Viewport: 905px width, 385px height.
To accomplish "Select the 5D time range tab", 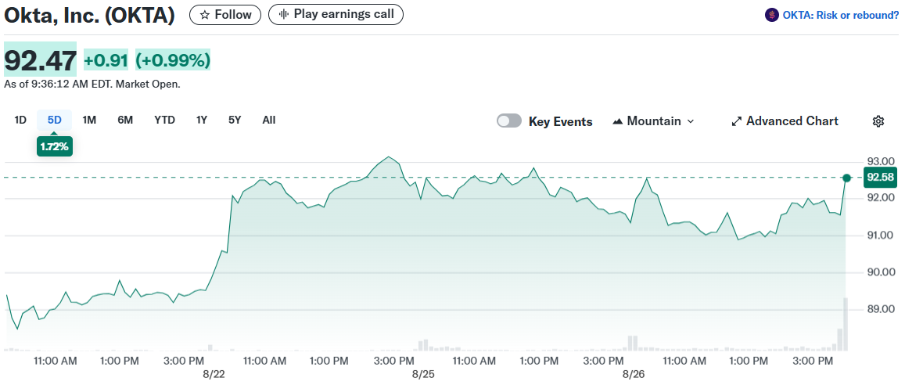I will (54, 120).
